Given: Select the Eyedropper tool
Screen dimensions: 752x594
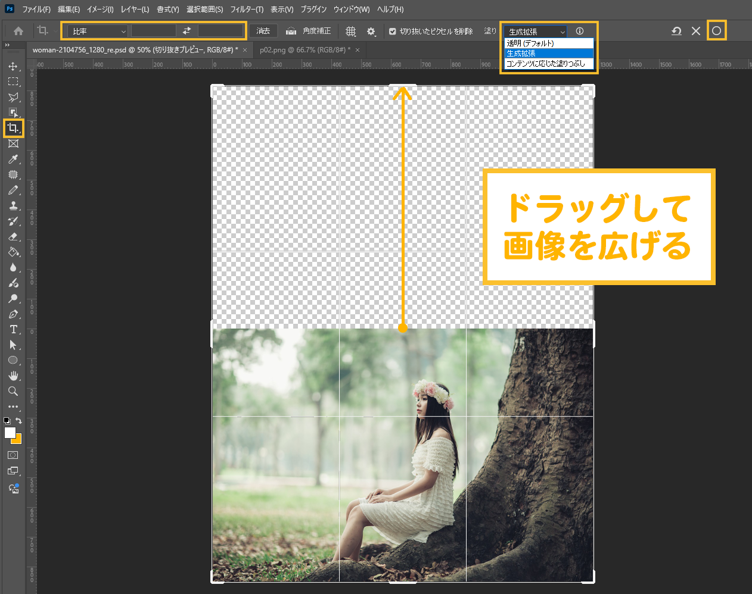Looking at the screenshot, I should coord(13,159).
